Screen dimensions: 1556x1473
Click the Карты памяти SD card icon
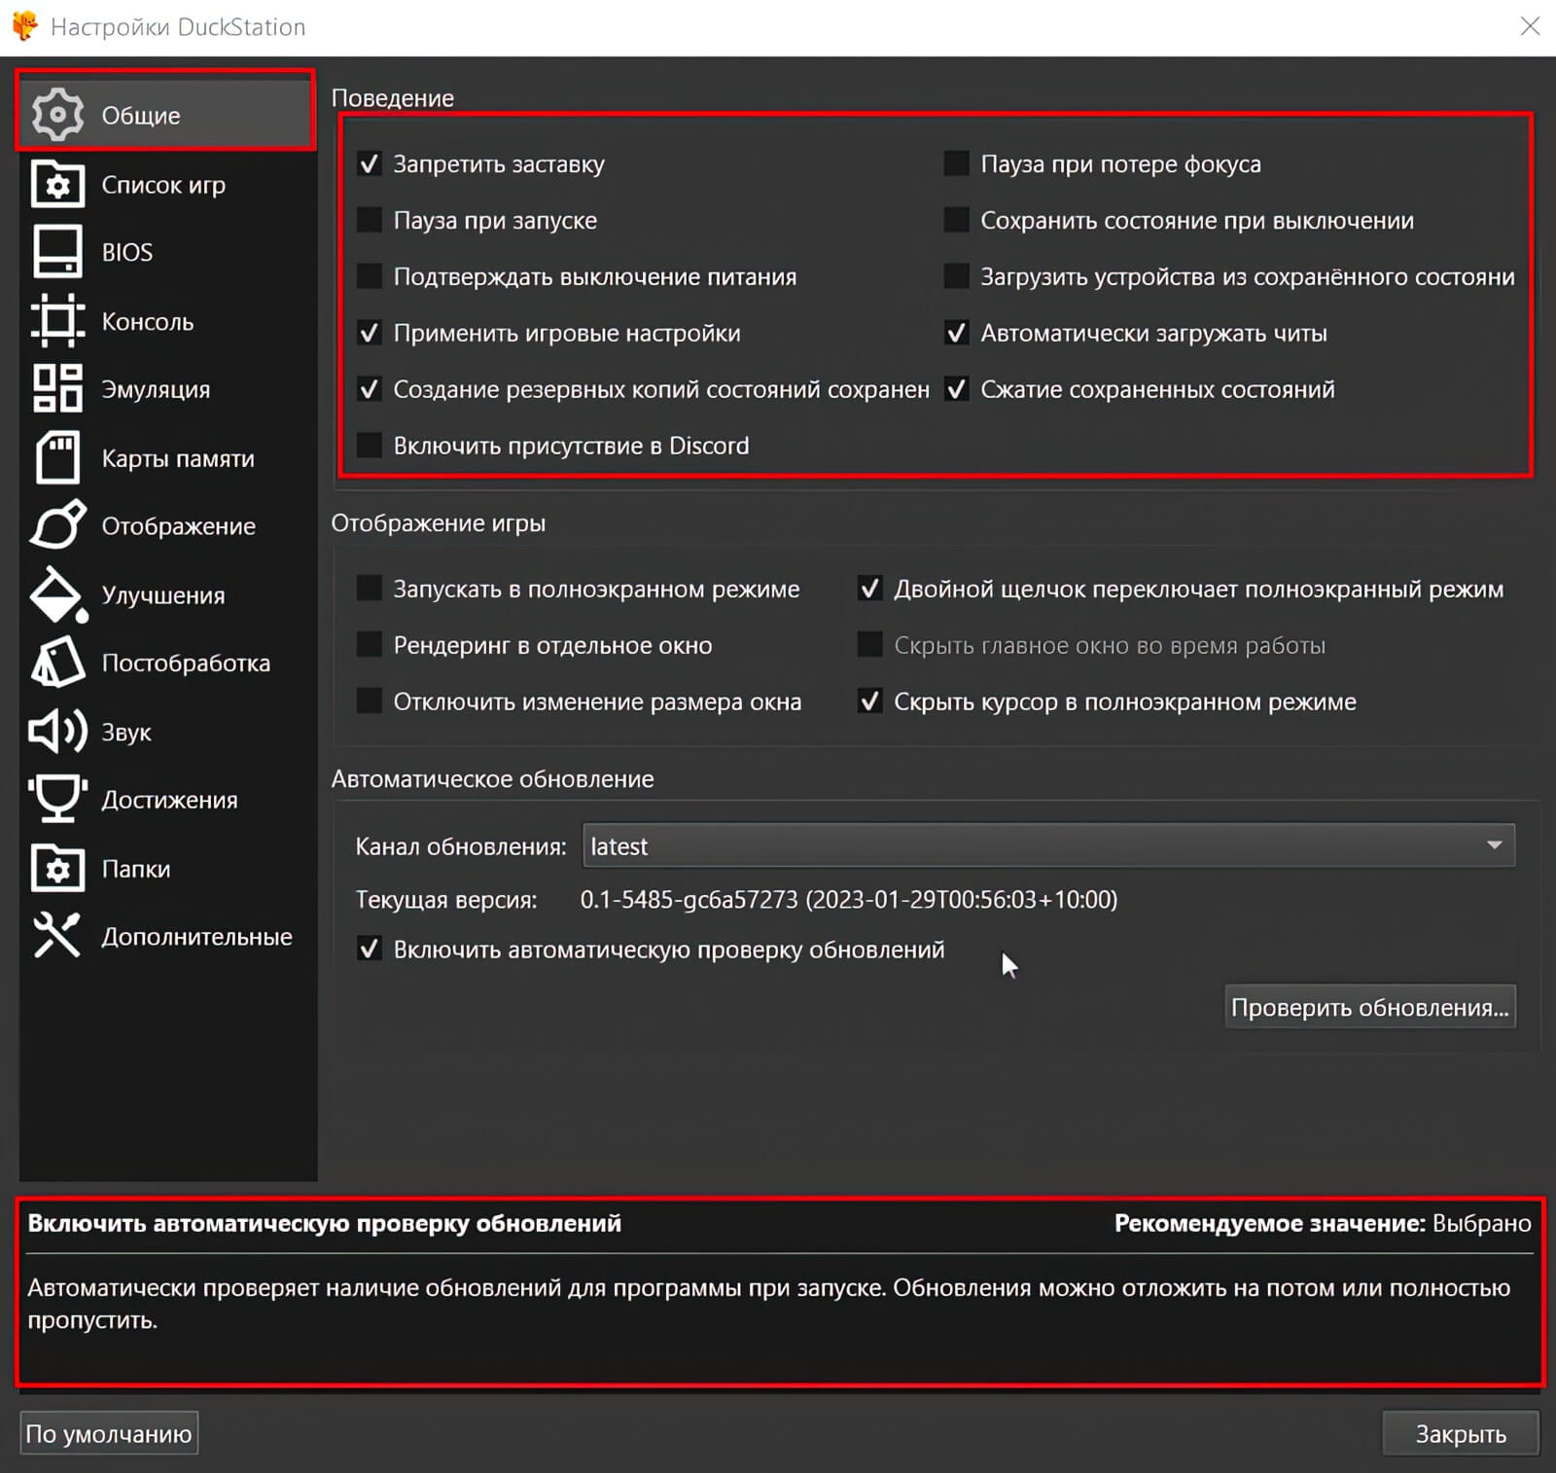click(57, 457)
